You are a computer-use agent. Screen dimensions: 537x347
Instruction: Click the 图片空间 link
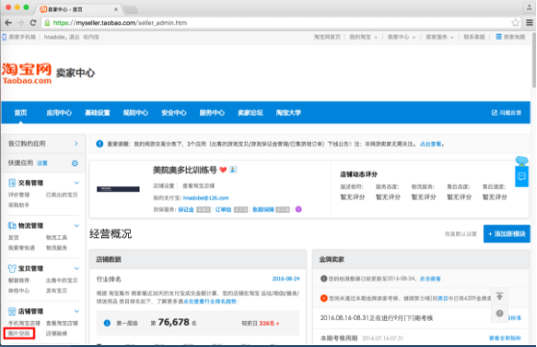19,333
